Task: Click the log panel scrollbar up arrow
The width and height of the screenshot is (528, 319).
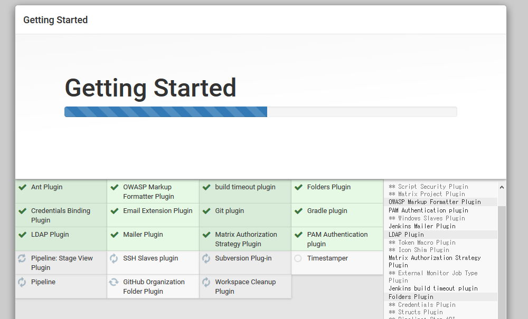Action: coord(502,187)
